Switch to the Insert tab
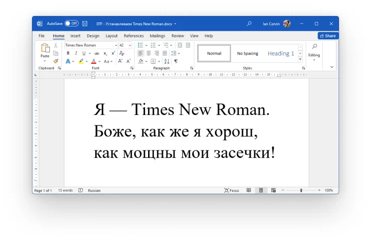 click(75, 36)
